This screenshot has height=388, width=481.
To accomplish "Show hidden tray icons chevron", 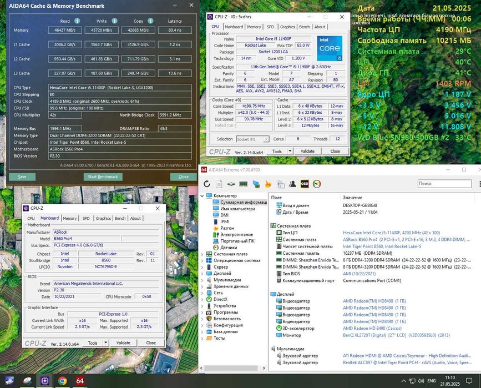I will tap(403, 381).
